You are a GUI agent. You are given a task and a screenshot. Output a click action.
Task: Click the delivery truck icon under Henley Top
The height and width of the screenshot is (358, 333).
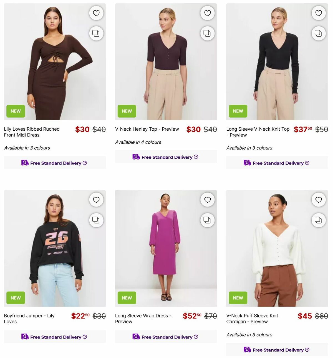136,157
